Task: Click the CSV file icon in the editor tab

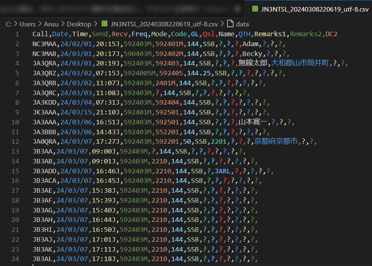Action: tap(255, 9)
